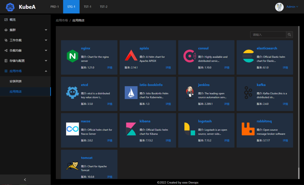Open the Admin user dropdown
The height and width of the screenshot is (185, 304).
292,7
